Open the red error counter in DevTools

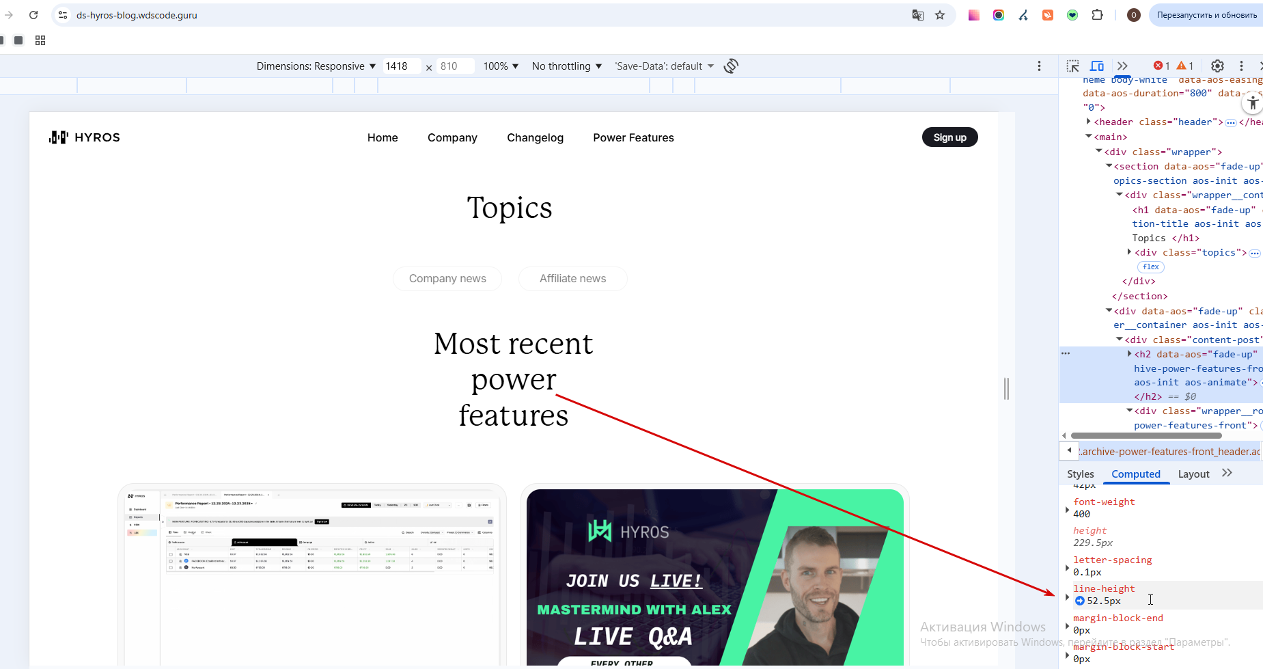pos(1161,66)
